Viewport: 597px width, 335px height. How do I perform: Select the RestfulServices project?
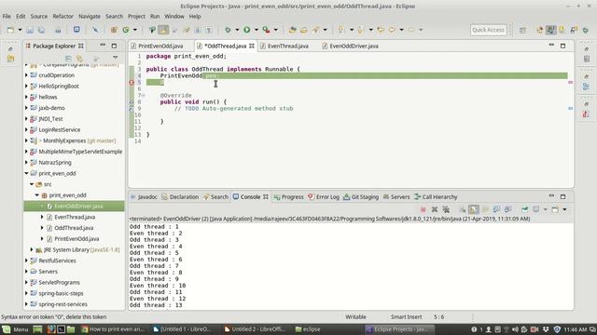coord(57,261)
